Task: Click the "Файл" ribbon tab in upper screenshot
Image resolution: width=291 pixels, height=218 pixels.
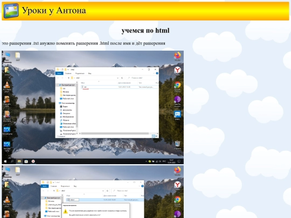Action: [x=59, y=73]
